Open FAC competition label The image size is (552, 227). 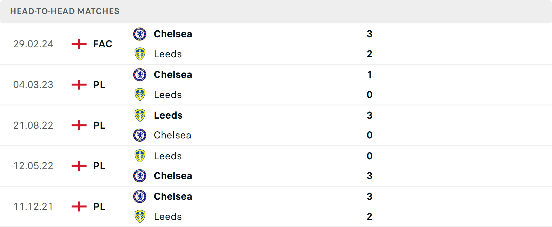point(103,44)
